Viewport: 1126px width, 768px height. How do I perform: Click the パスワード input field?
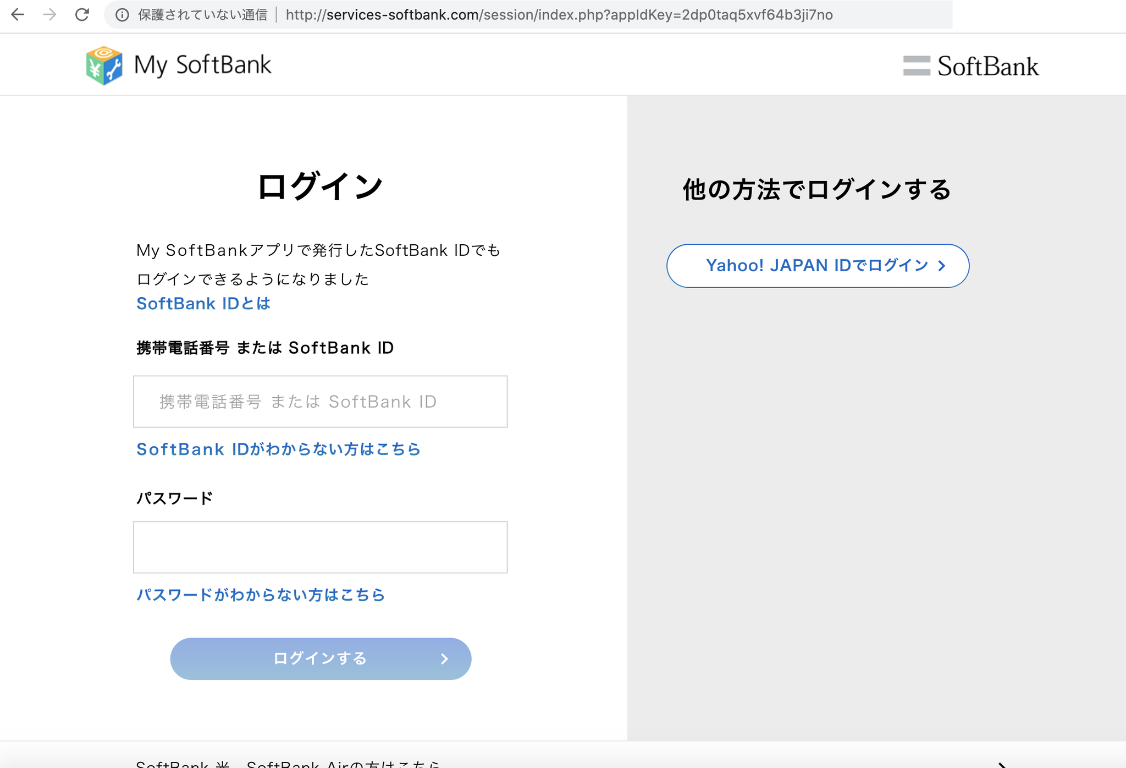click(x=320, y=547)
